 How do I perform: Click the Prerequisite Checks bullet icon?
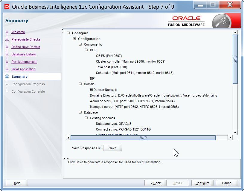click(7, 39)
